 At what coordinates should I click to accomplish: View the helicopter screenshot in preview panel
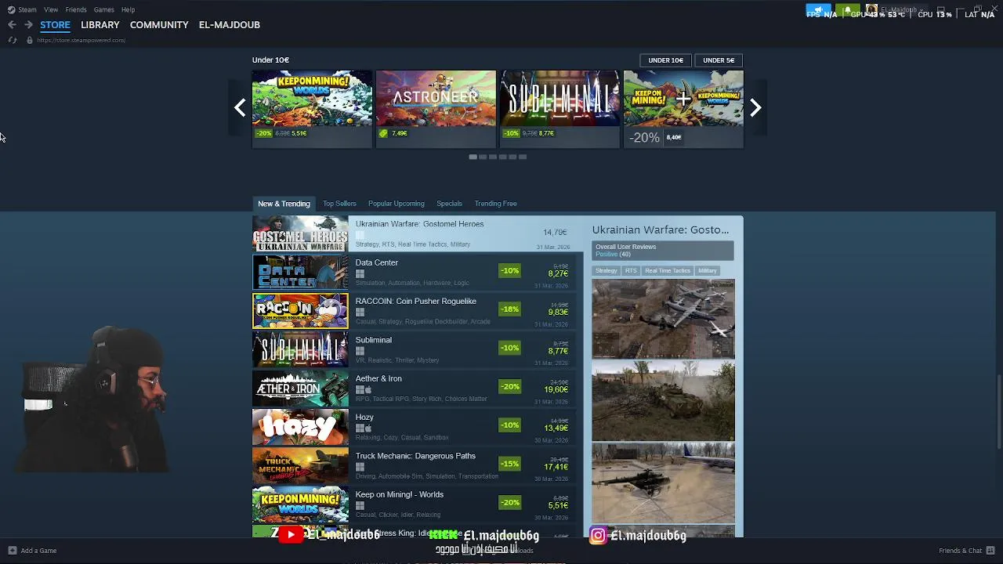[663, 483]
